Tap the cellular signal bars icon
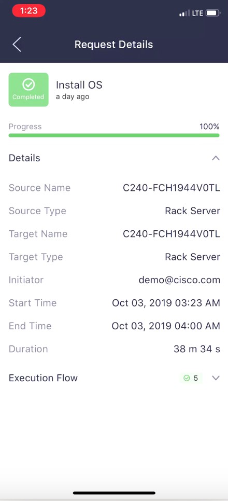Viewport: 228px width, 501px height. 184,13
